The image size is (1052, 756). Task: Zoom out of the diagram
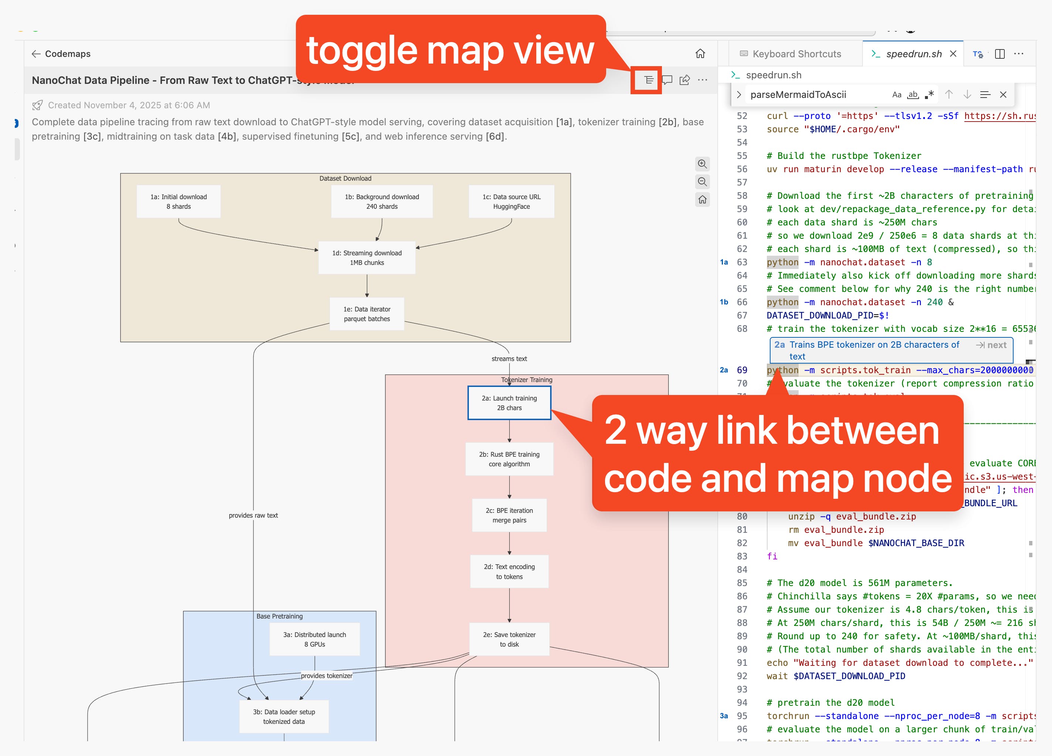coord(702,182)
